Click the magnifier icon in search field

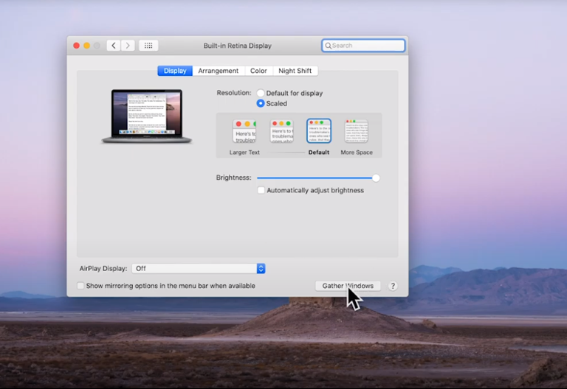[x=328, y=46]
